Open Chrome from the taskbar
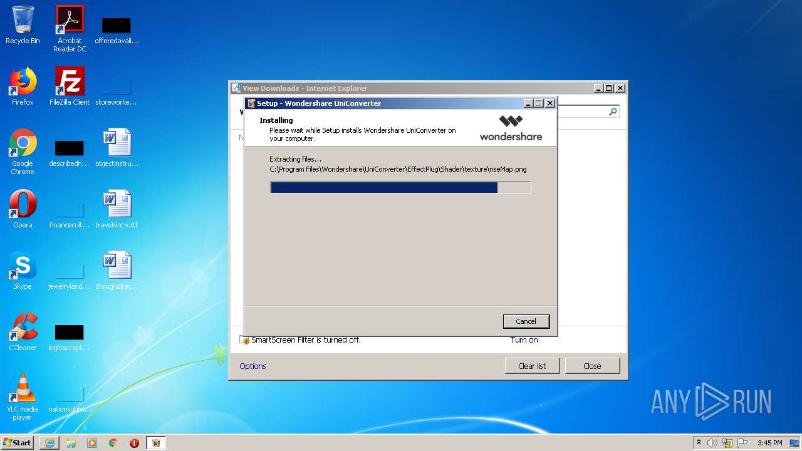The width and height of the screenshot is (802, 451). click(x=113, y=443)
